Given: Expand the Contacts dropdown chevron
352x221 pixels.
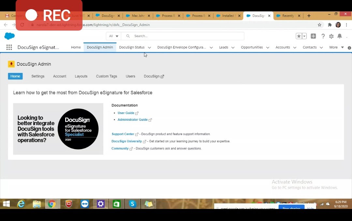Looking at the screenshot, I should pos(321,48).
